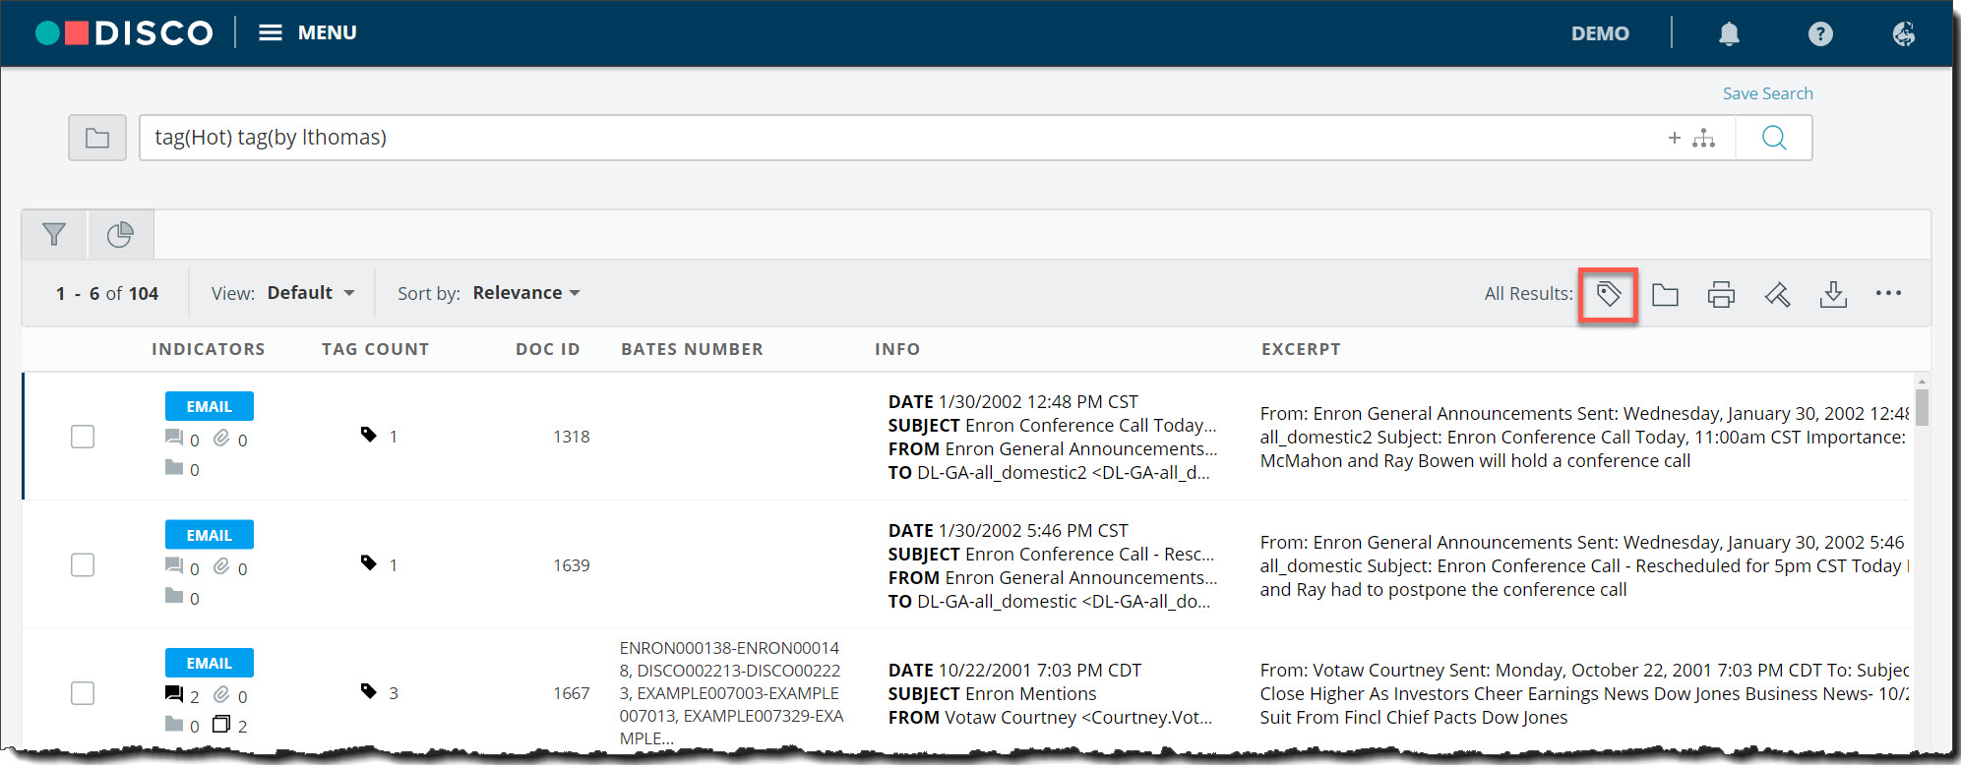Screen dimensions: 1961x765
Task: Select checkbox for document 1667
Action: (83, 693)
